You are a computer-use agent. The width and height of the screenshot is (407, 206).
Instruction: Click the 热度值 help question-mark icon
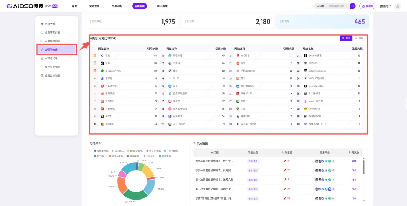click(x=282, y=153)
